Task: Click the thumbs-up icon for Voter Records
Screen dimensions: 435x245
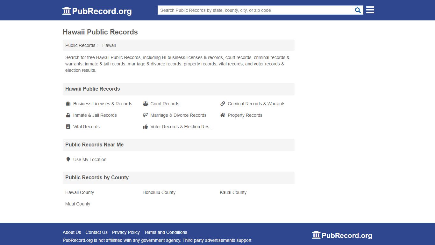Action: coord(145,127)
